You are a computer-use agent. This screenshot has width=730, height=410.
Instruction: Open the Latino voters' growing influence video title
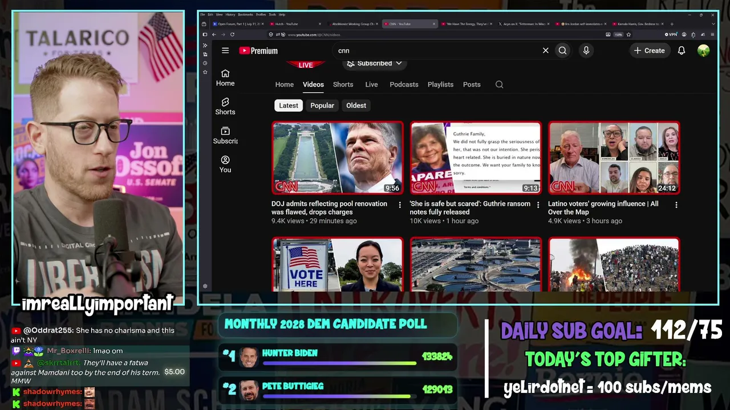603,208
